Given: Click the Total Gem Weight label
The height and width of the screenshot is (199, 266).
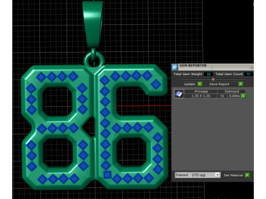Looking at the screenshot, I should point(188,74).
